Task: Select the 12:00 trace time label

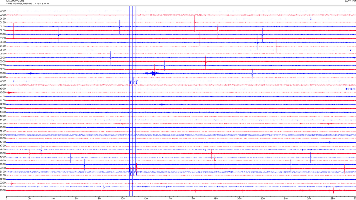Action: coord(3,104)
